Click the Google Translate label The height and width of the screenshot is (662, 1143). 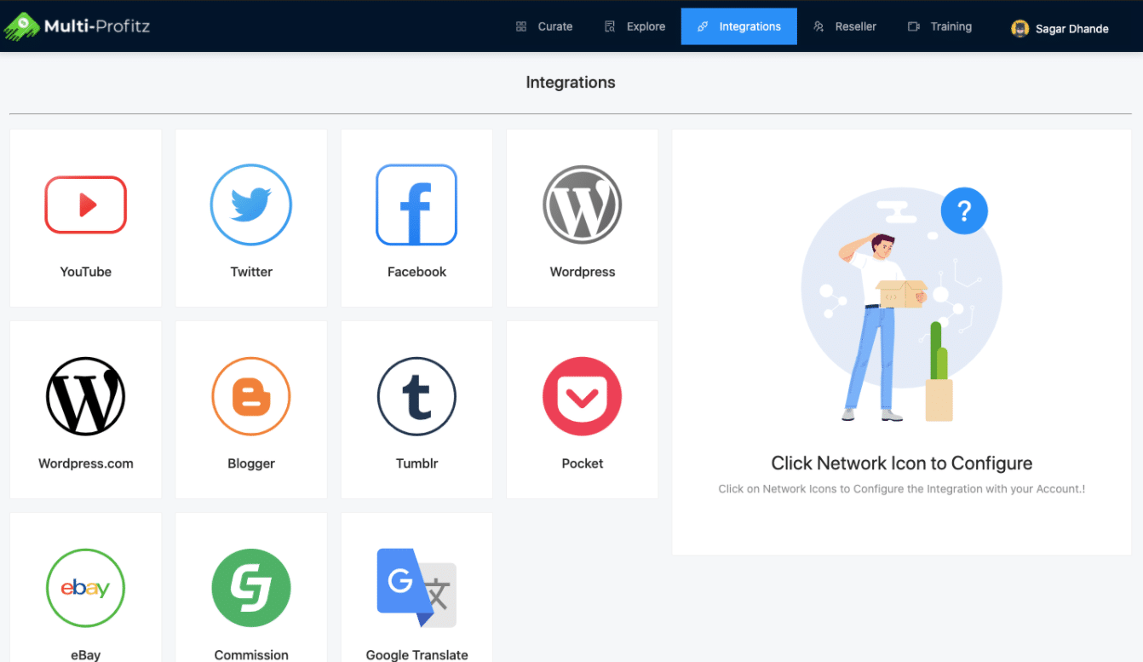pos(416,655)
